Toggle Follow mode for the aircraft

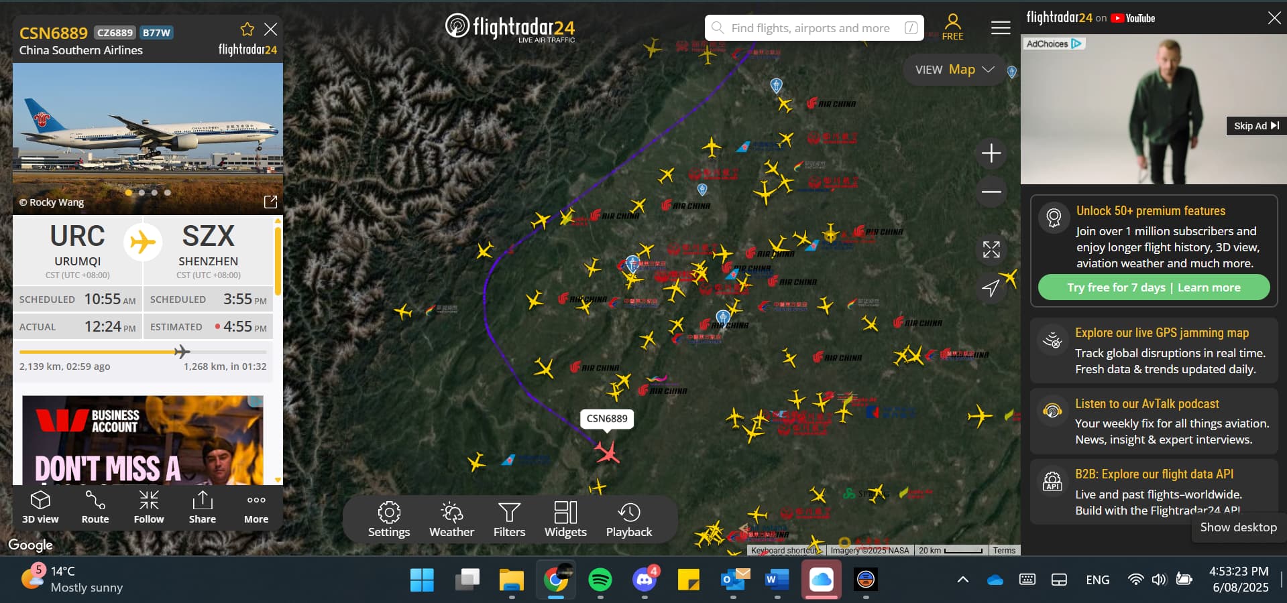149,507
